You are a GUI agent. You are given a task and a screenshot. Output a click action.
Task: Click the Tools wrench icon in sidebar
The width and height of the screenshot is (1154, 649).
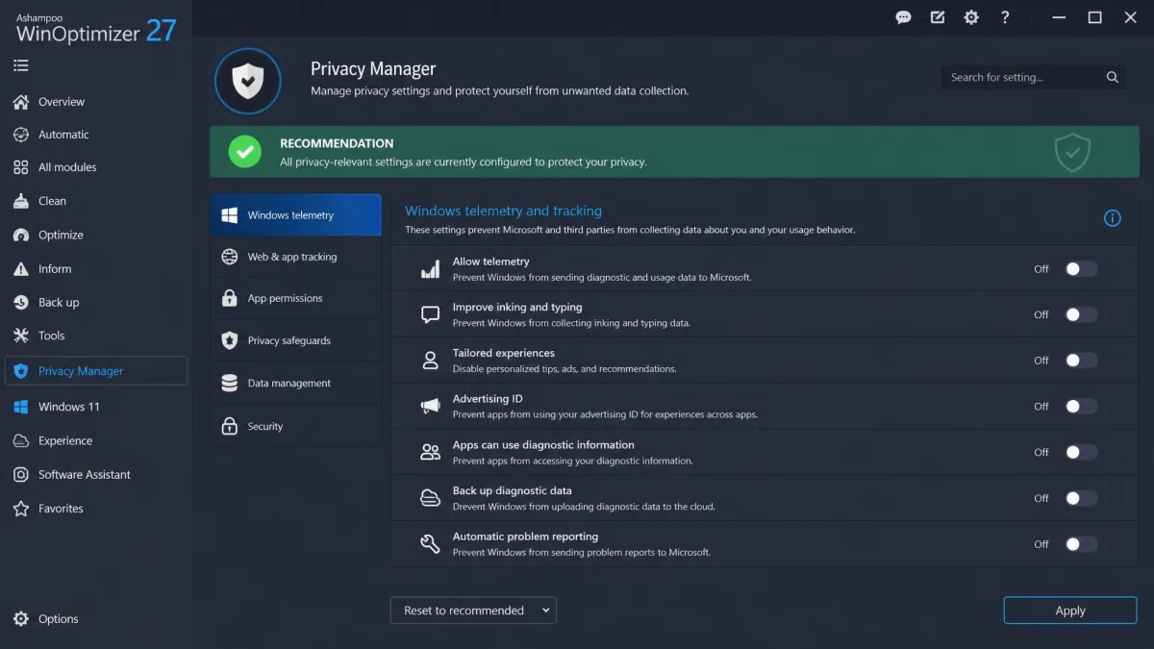tap(21, 336)
